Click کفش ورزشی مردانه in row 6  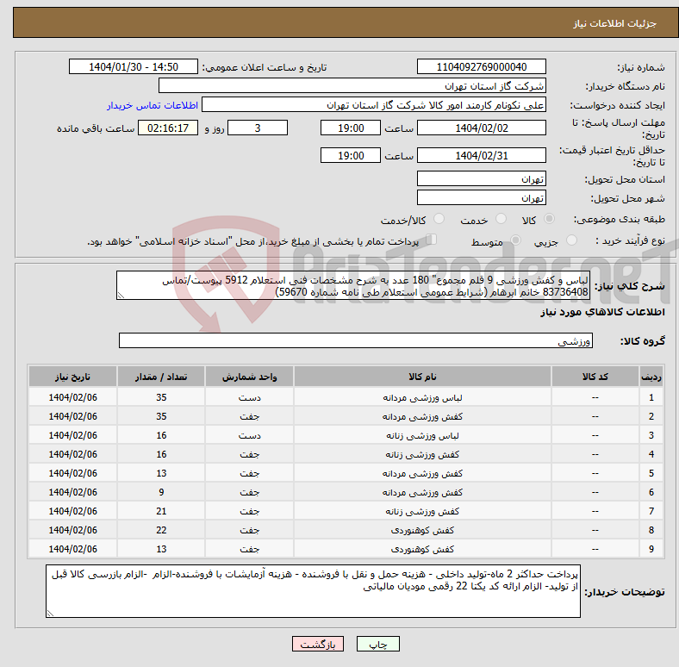click(x=422, y=492)
